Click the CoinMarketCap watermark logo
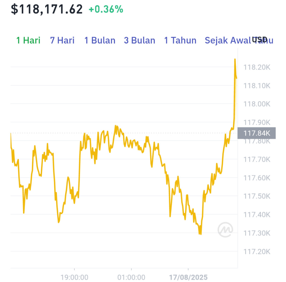The width and height of the screenshot is (286, 282). (x=225, y=230)
